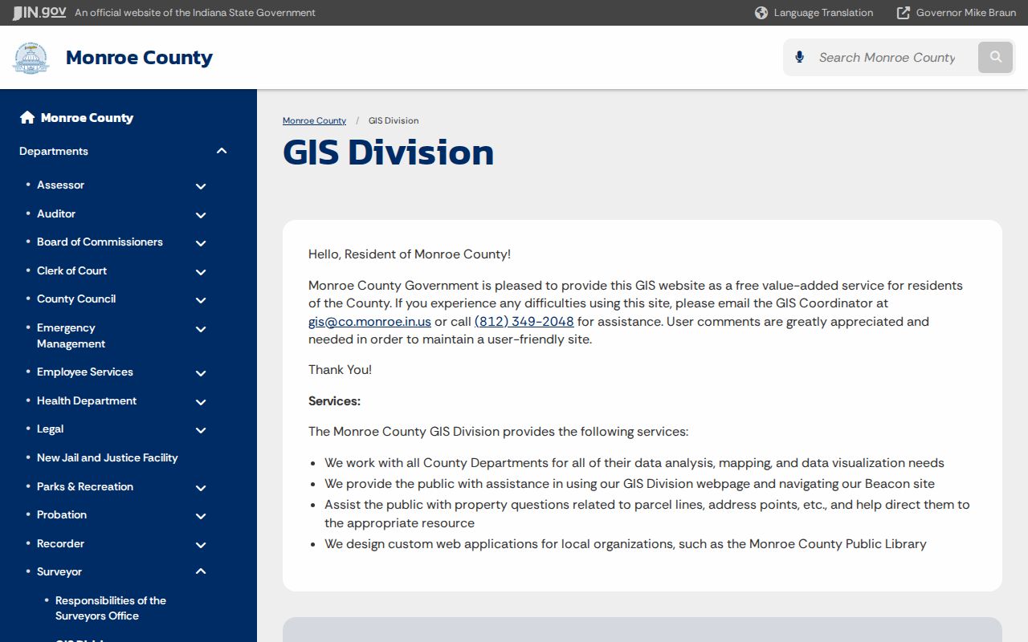This screenshot has width=1028, height=642.
Task: Open the Assessor department page
Action: coord(60,185)
